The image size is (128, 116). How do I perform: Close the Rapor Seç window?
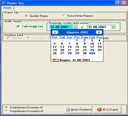click(124, 3)
